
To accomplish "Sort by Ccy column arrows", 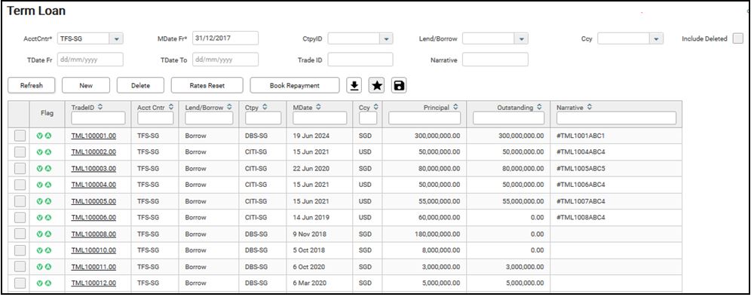I will (376, 108).
